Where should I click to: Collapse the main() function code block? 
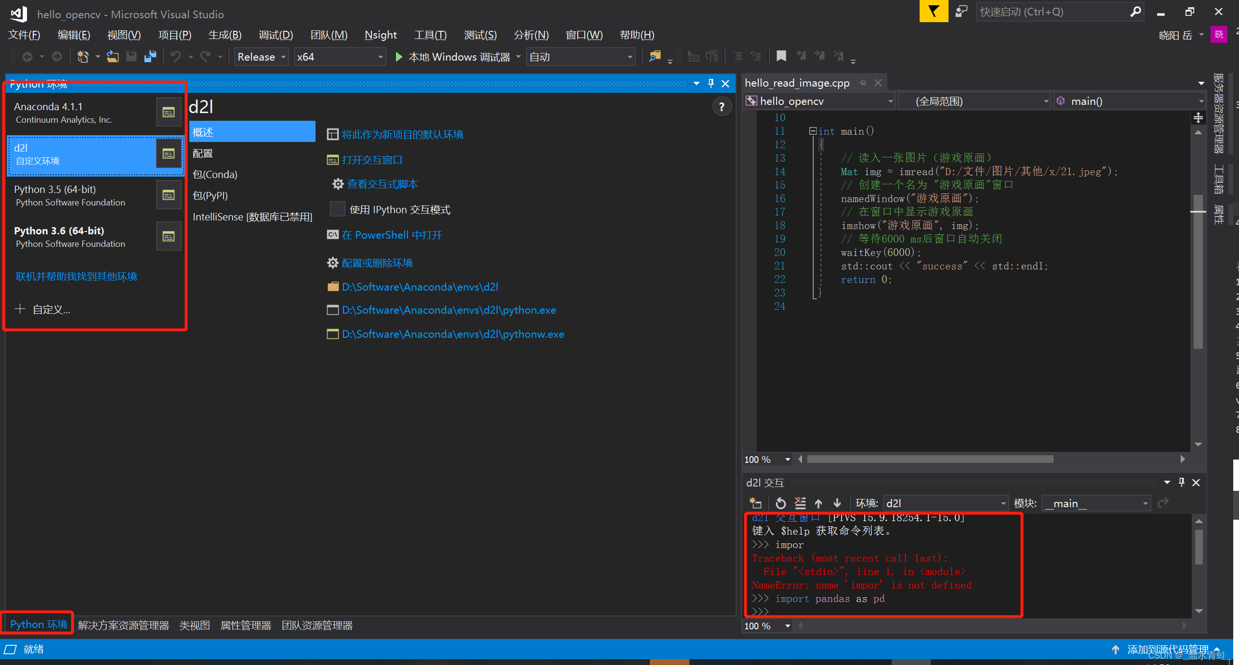[x=813, y=131]
